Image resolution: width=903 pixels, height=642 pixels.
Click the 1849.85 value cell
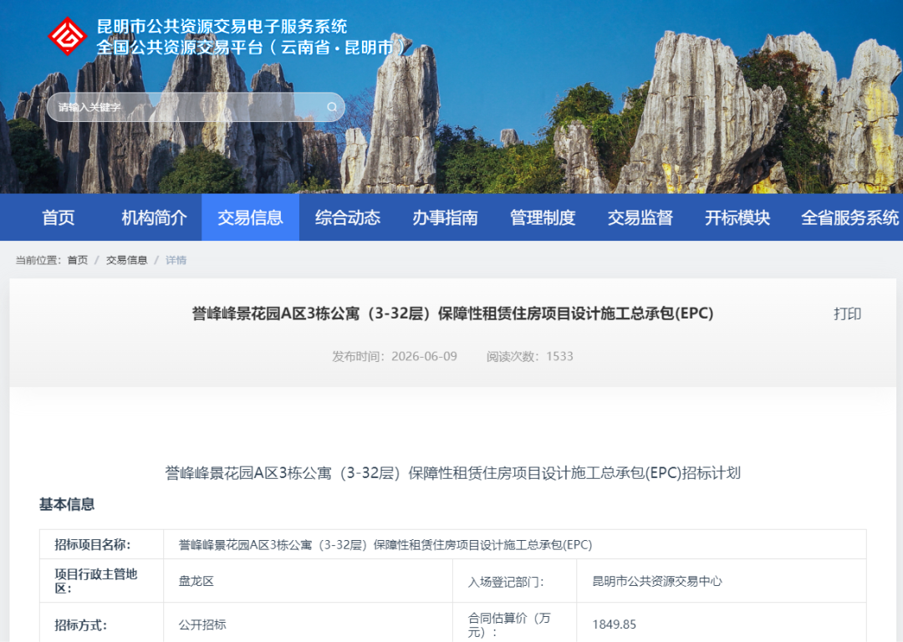(721, 624)
